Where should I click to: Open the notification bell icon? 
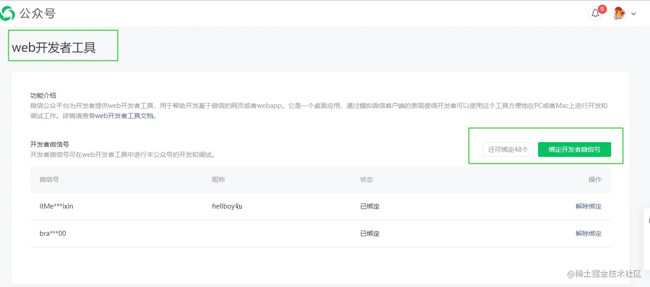click(595, 13)
